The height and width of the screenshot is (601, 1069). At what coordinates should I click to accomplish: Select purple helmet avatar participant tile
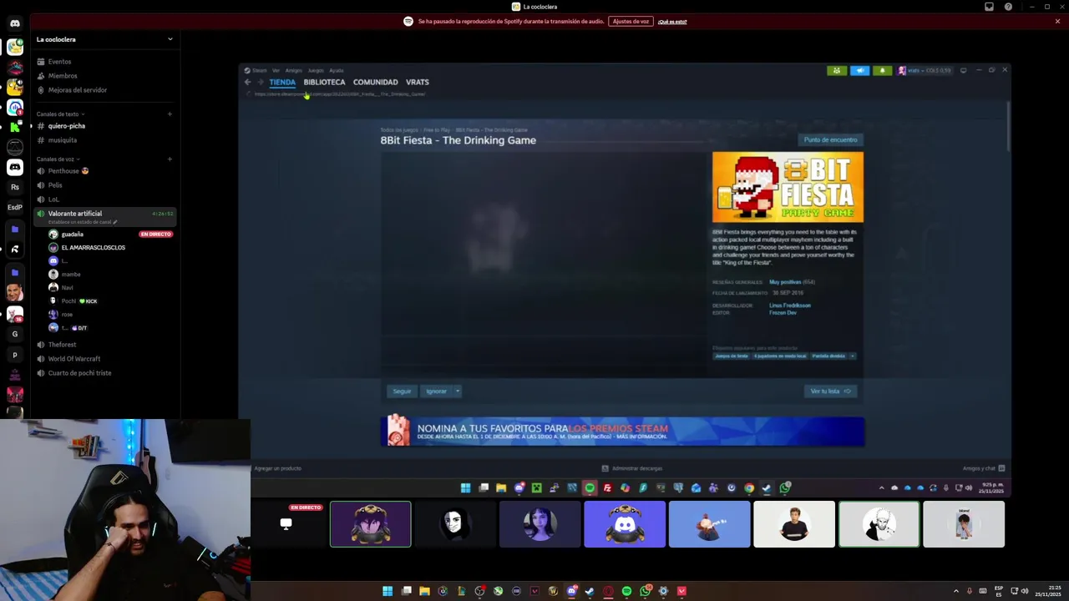coord(371,524)
